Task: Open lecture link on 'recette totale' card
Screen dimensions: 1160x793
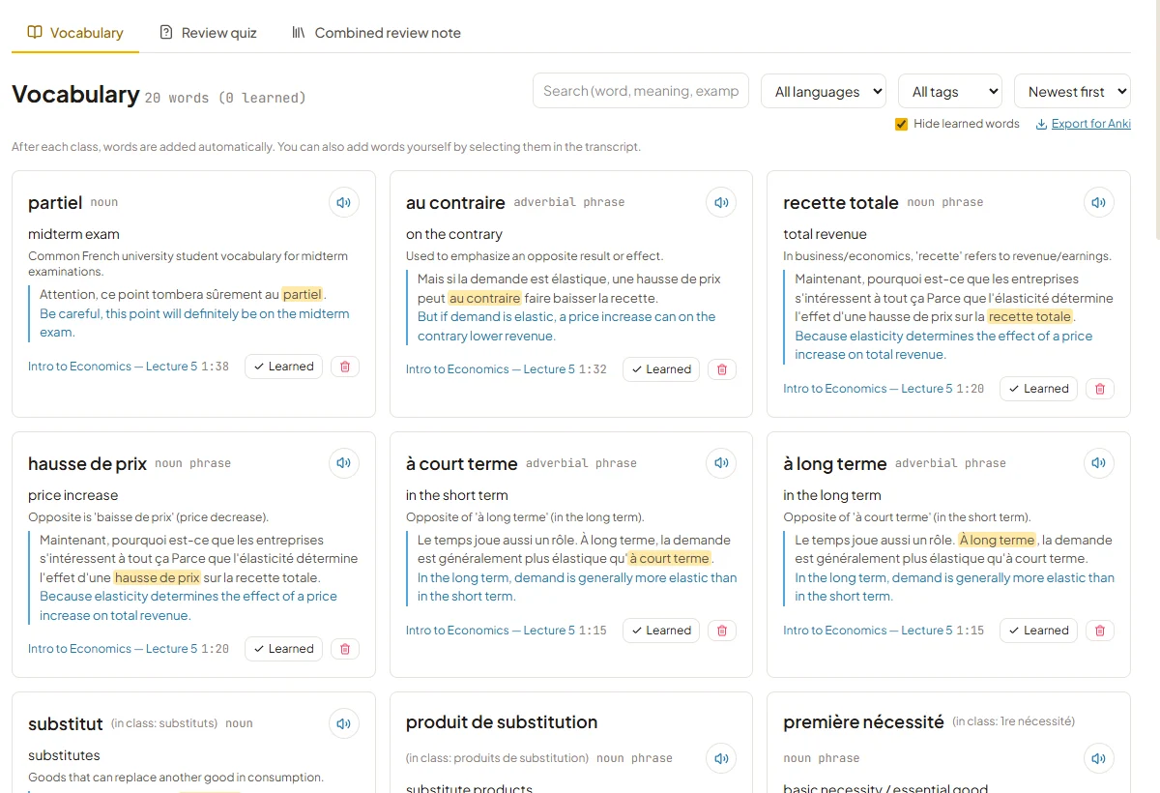Action: pyautogui.click(x=867, y=389)
